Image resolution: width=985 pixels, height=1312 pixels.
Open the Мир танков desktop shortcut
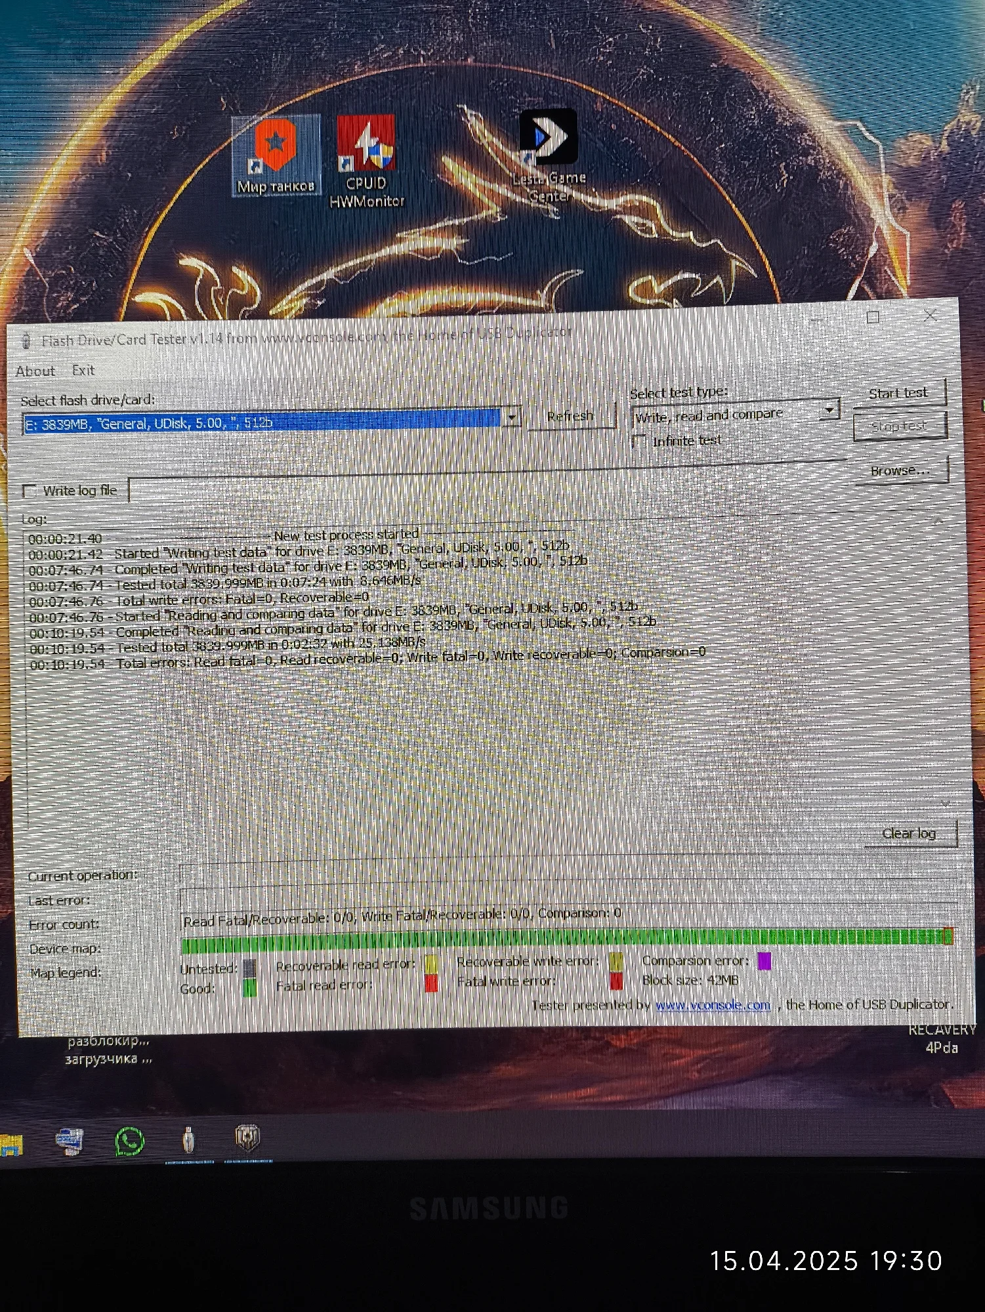(276, 155)
